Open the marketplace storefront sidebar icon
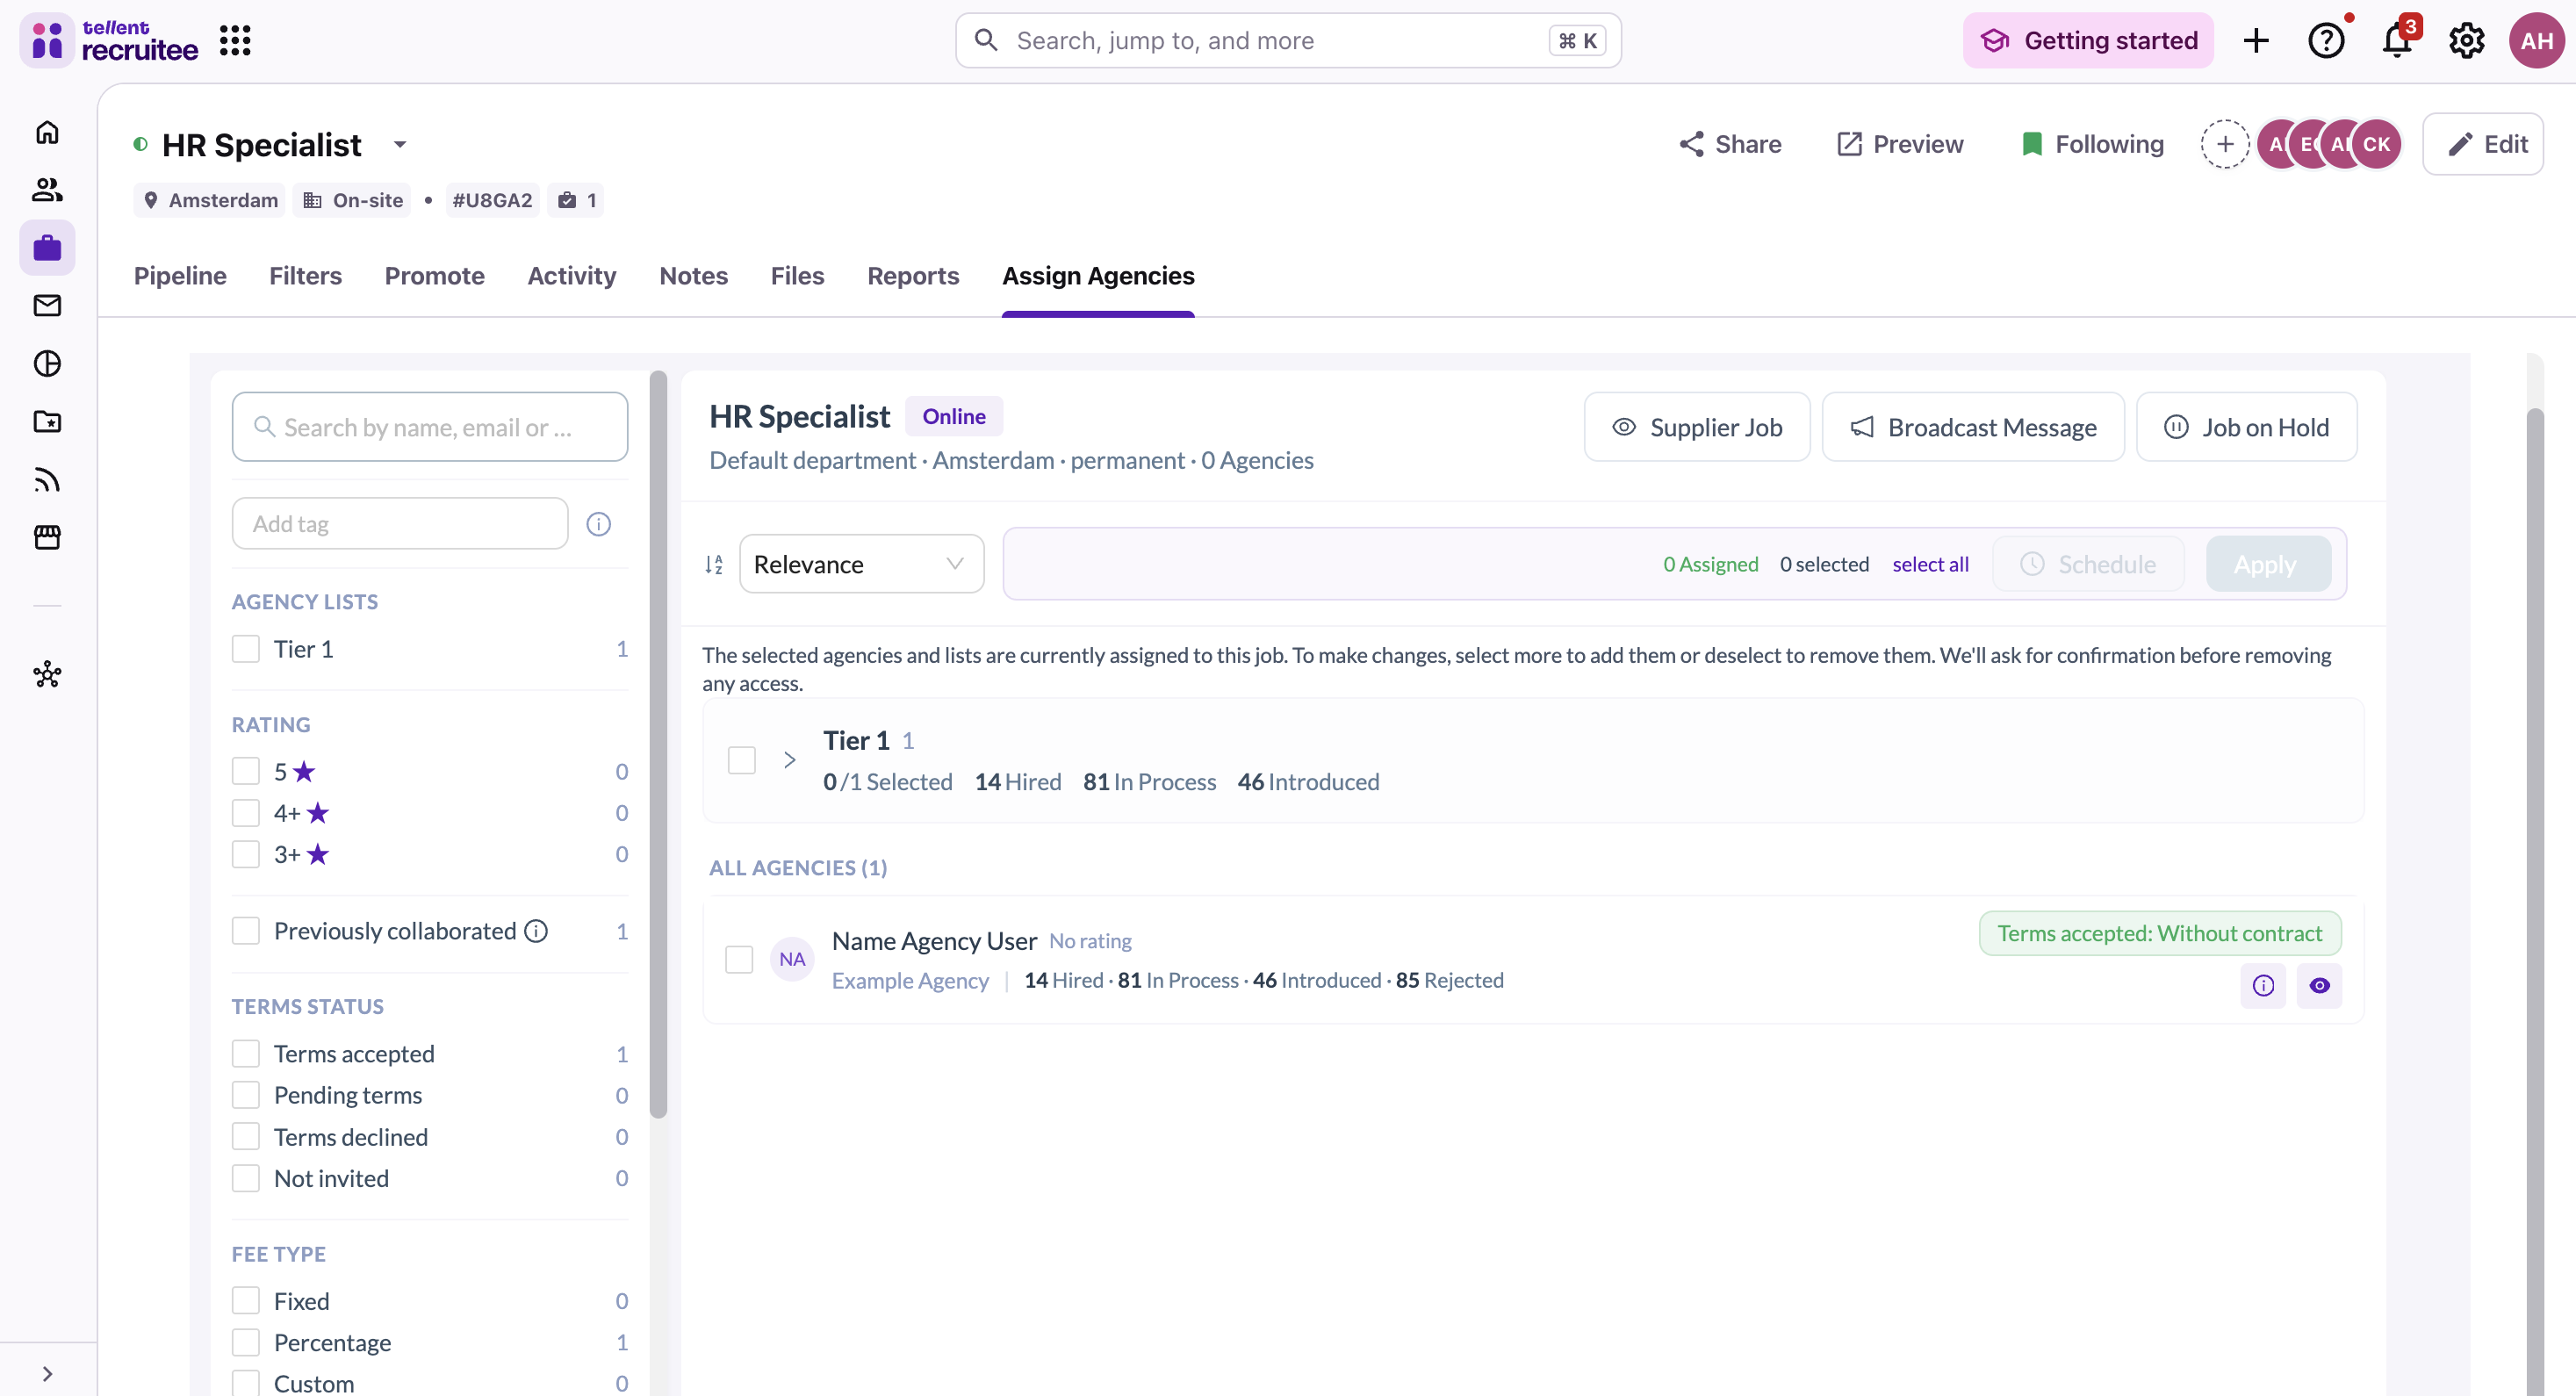This screenshot has width=2576, height=1396. [47, 537]
